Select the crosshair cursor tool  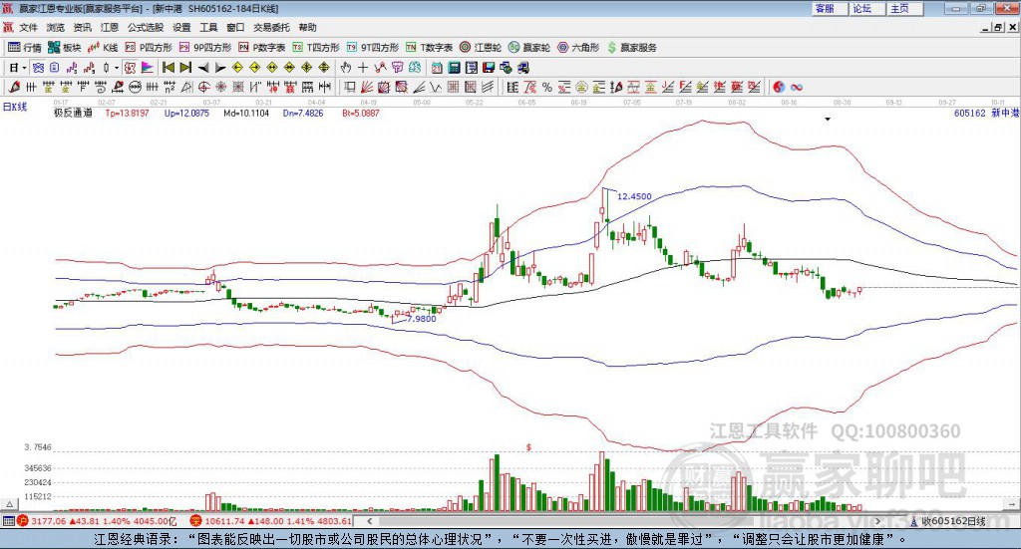(363, 68)
